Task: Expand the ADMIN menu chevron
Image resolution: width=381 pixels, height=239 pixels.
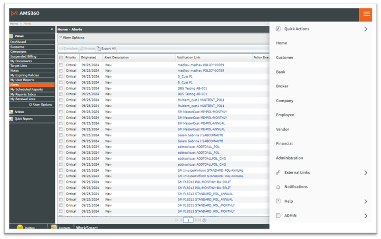Action: (x=365, y=216)
